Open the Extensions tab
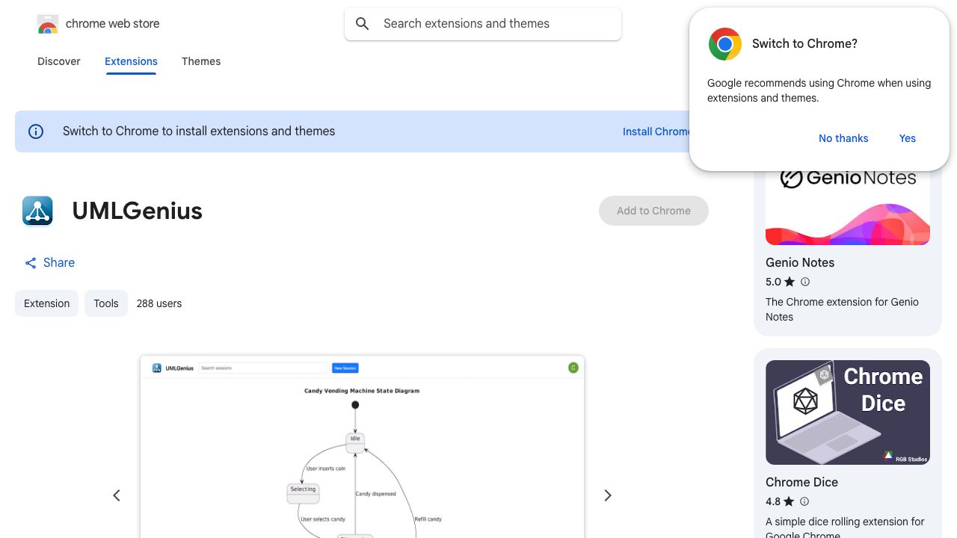Viewport: 957px width, 538px height. pos(131,61)
